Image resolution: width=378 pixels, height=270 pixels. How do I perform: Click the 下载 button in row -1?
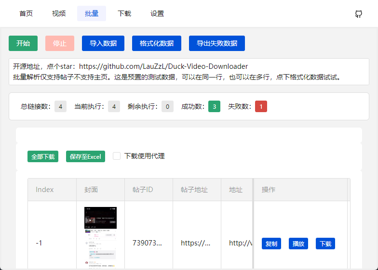pyautogui.click(x=325, y=244)
